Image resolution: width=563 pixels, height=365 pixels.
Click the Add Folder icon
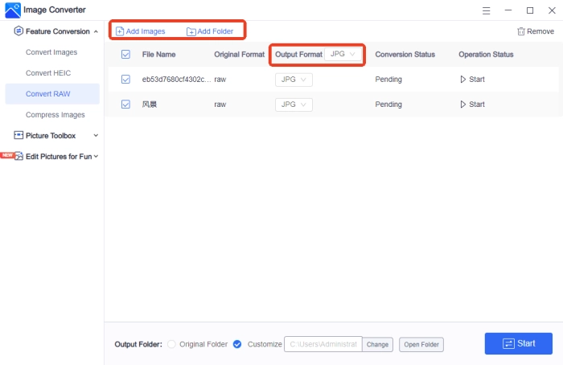pos(191,31)
